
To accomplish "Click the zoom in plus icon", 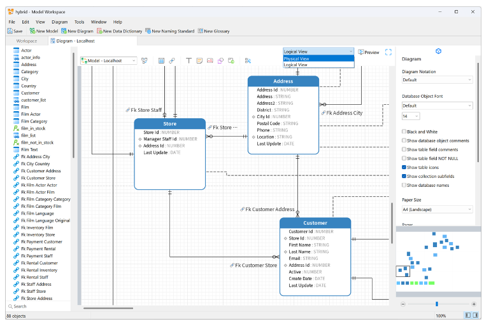I will coord(474,304).
